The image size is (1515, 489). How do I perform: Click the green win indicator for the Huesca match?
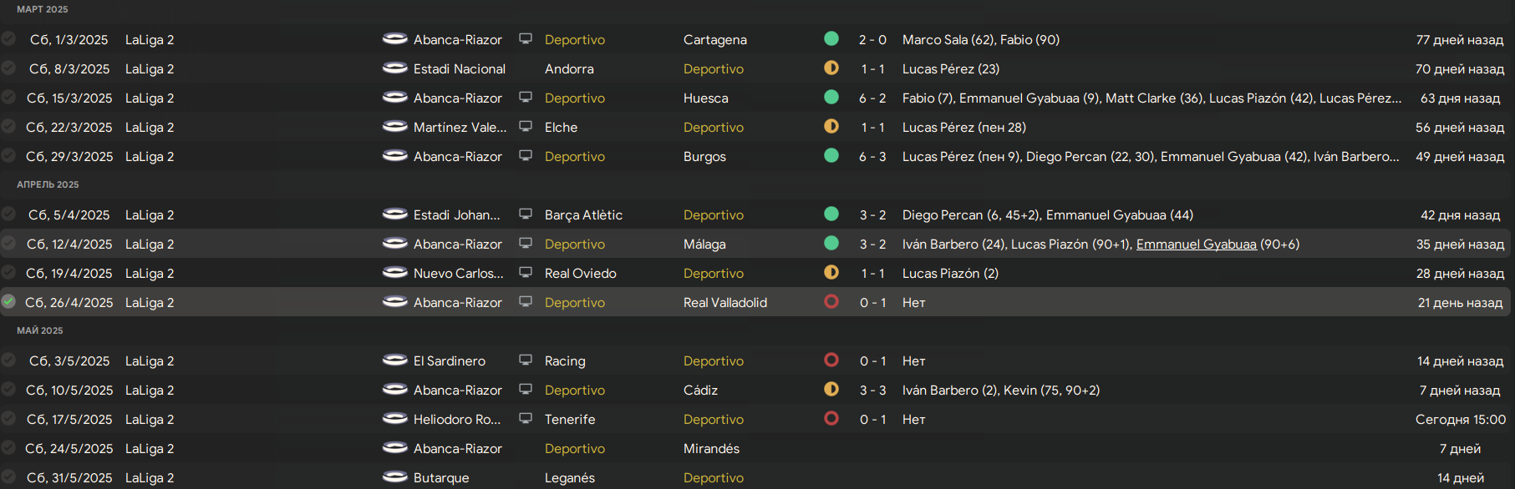831,98
